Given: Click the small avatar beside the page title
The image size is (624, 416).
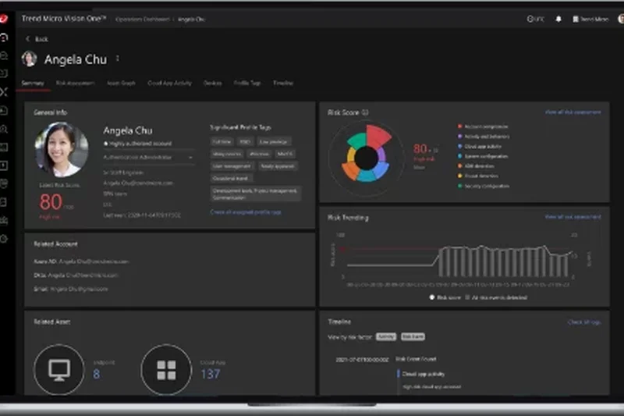Looking at the screenshot, I should click(29, 59).
